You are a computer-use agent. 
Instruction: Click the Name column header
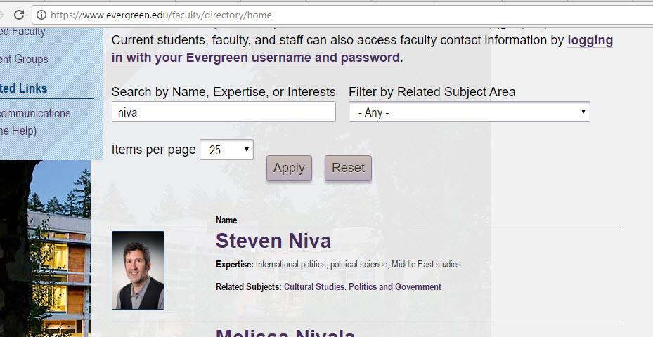(226, 220)
